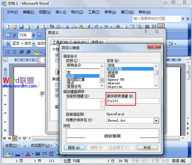
Task: Click the help ? button of 自定义 dialog
Action: pos(146,31)
